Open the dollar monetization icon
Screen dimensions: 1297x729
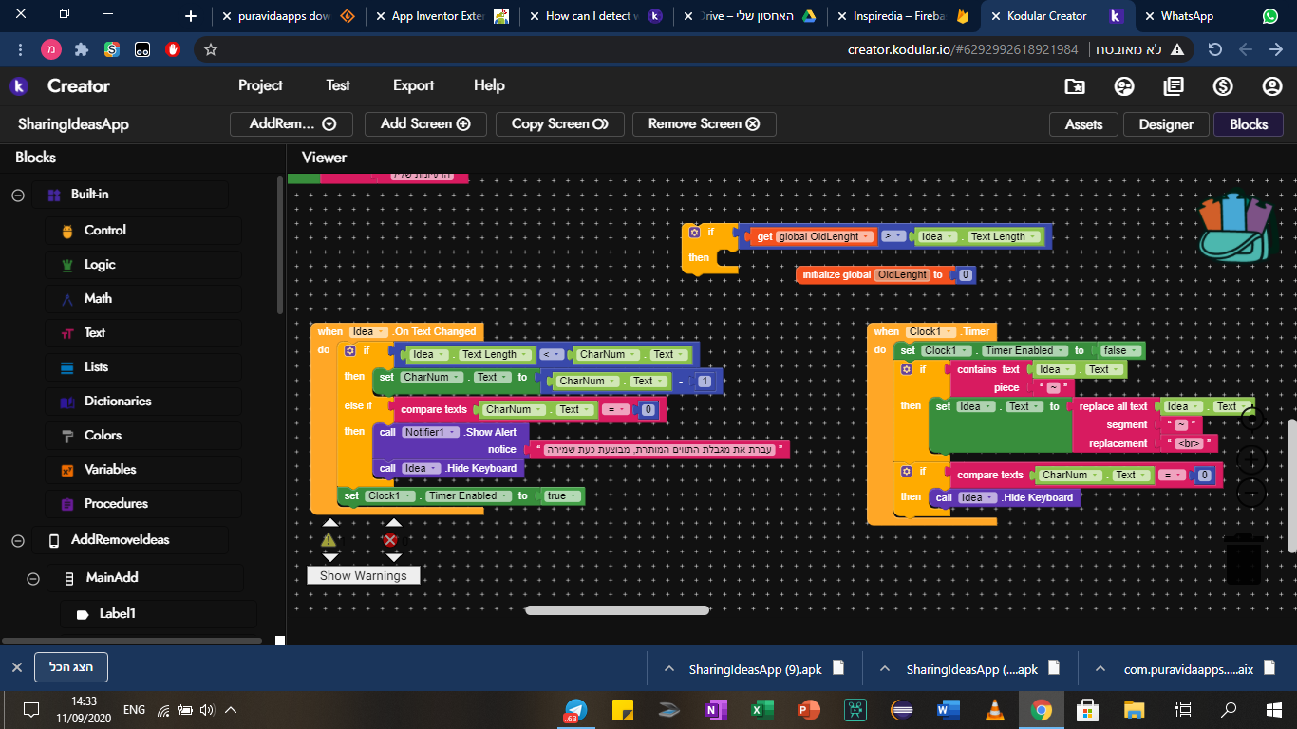click(x=1223, y=86)
